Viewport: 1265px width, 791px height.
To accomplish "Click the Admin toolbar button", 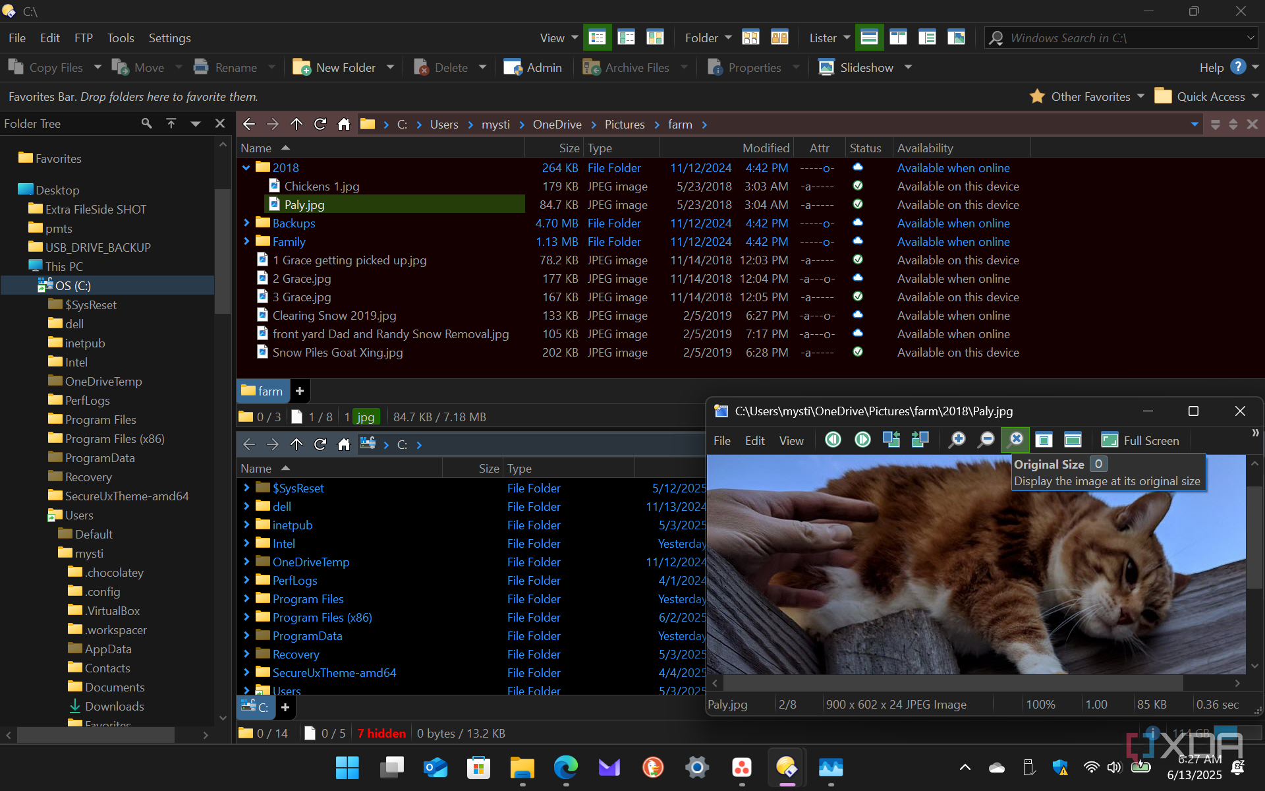I will pos(532,67).
